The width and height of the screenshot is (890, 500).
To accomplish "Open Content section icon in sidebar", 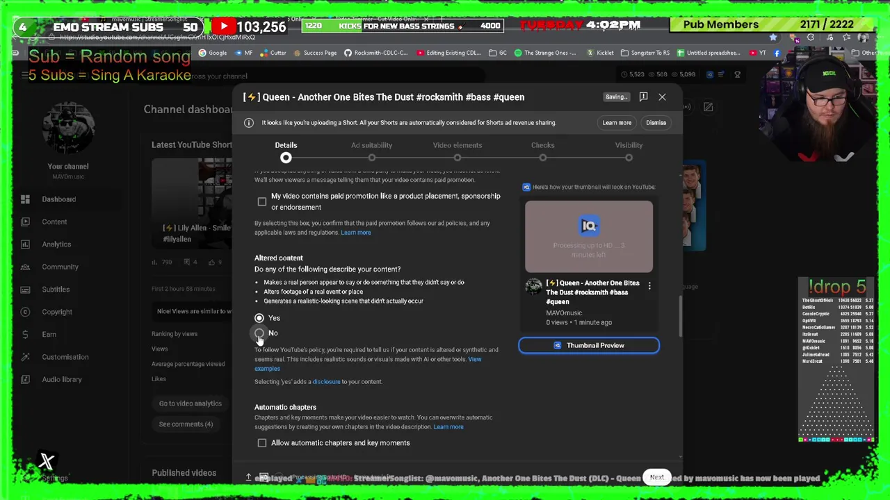I will click(25, 222).
